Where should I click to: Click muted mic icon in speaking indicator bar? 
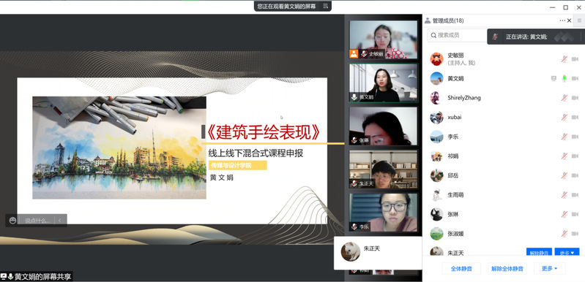click(495, 37)
